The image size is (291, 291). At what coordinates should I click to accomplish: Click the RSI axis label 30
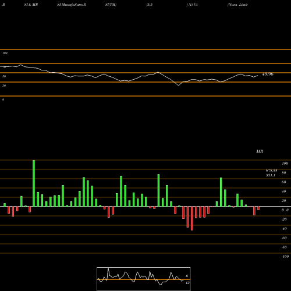pyautogui.click(x=4, y=86)
